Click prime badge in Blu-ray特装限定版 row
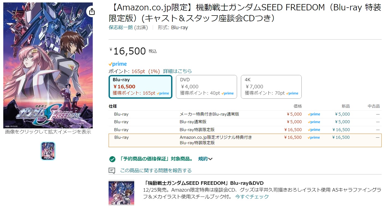Image resolution: width=386 pixels, height=208 pixels. (314, 130)
